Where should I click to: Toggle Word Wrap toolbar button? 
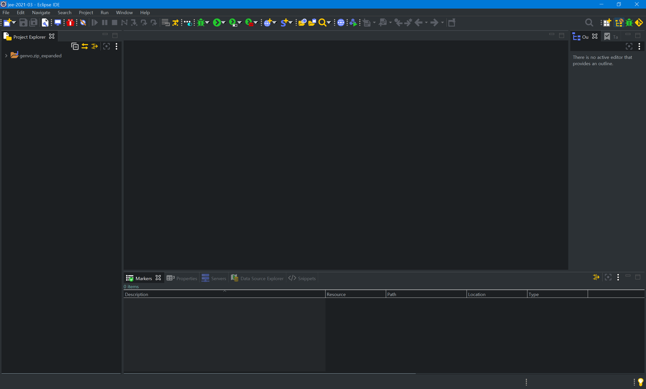pyautogui.click(x=165, y=23)
